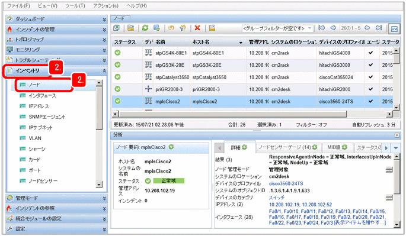Go to the next page of nodes

pos(367,28)
